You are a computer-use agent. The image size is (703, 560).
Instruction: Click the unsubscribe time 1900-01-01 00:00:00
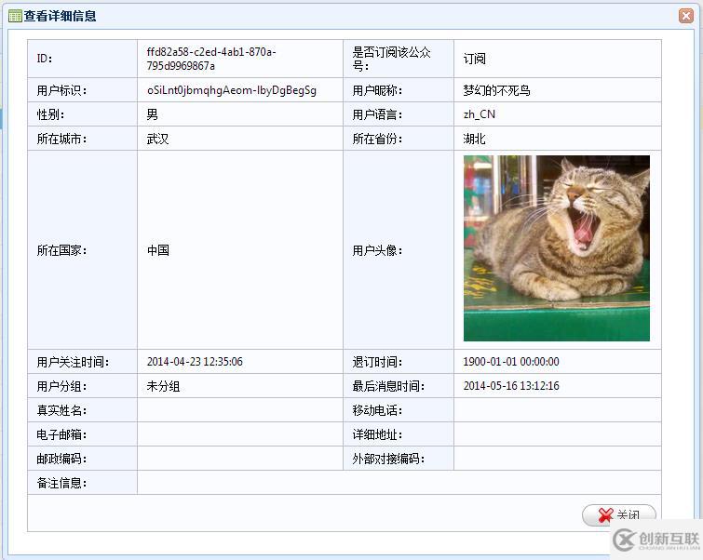(x=511, y=362)
